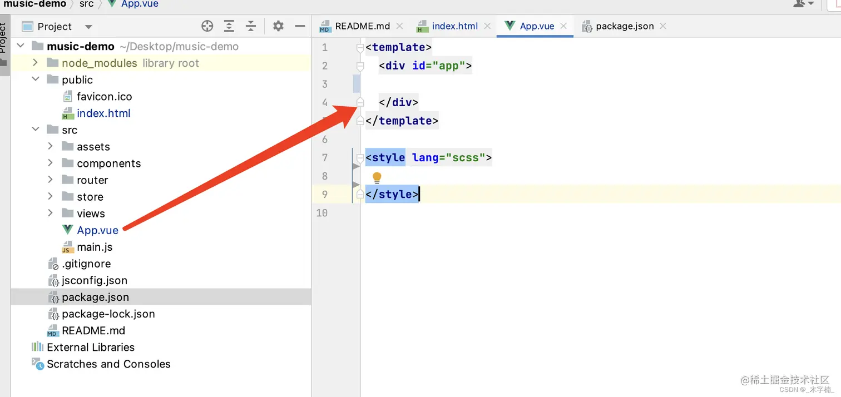841x397 pixels.
Task: Switch to the README.md editor tab
Action: click(x=362, y=26)
